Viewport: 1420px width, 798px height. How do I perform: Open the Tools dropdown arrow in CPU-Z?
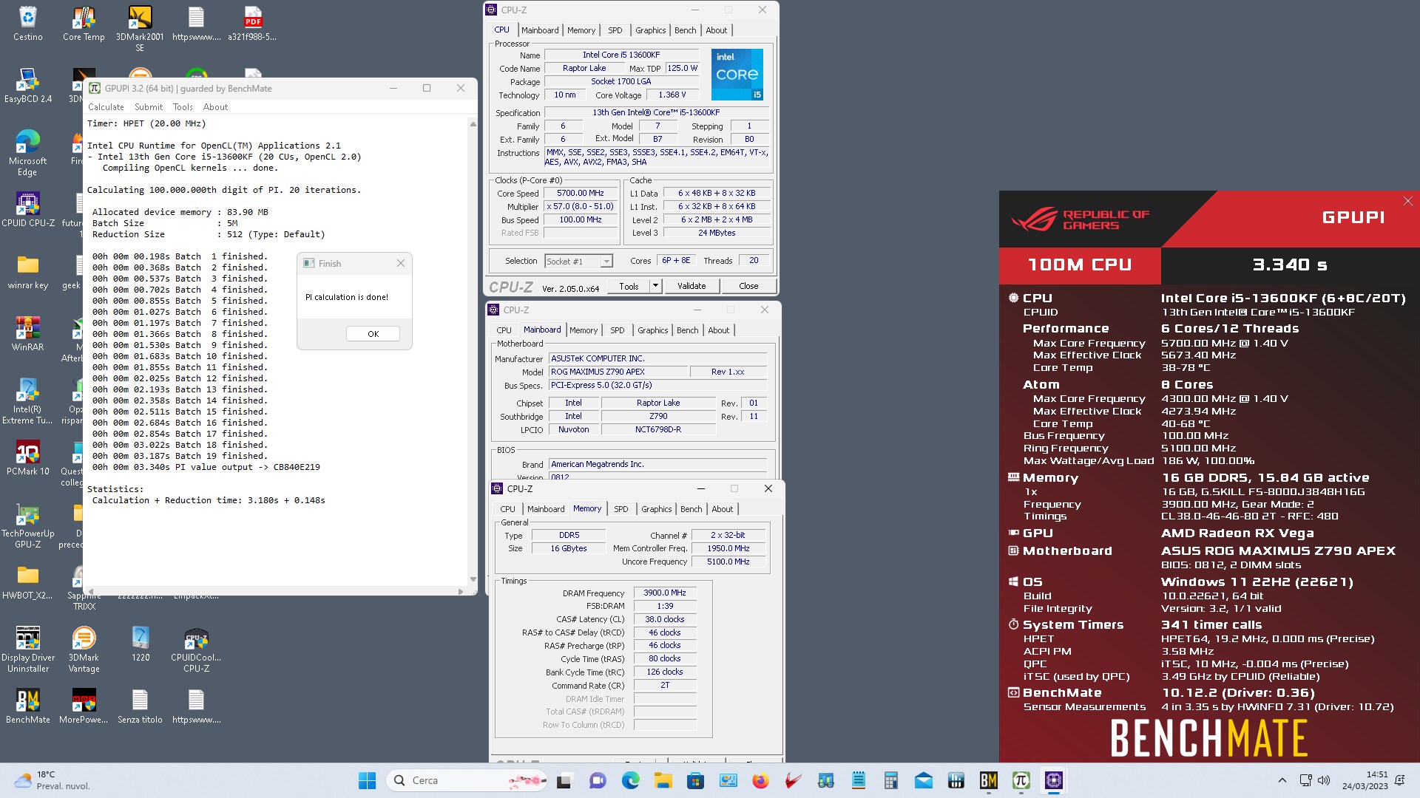tap(655, 286)
